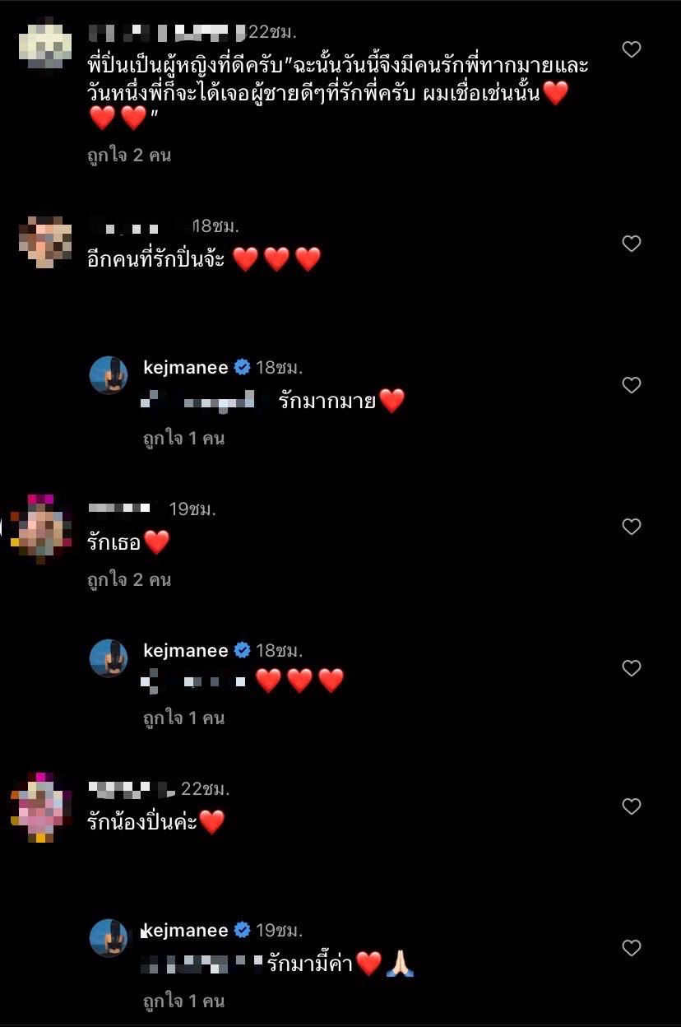Open kejmanee username on the three-hearts reply
The height and width of the screenshot is (1027, 681).
click(186, 651)
